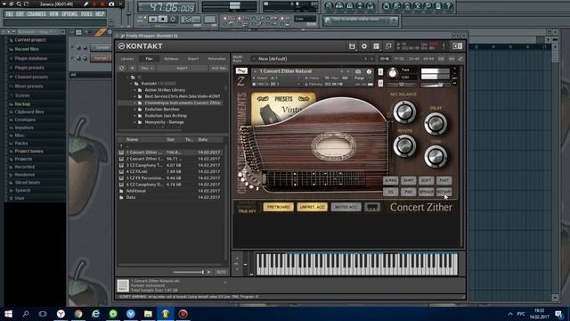The width and height of the screenshot is (570, 321).
Task: Toggle the SHIFT button
Action: 408,180
